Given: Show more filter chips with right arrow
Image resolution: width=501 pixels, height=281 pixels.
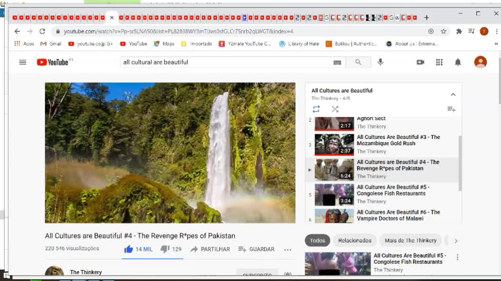Looking at the screenshot, I should click(x=456, y=241).
